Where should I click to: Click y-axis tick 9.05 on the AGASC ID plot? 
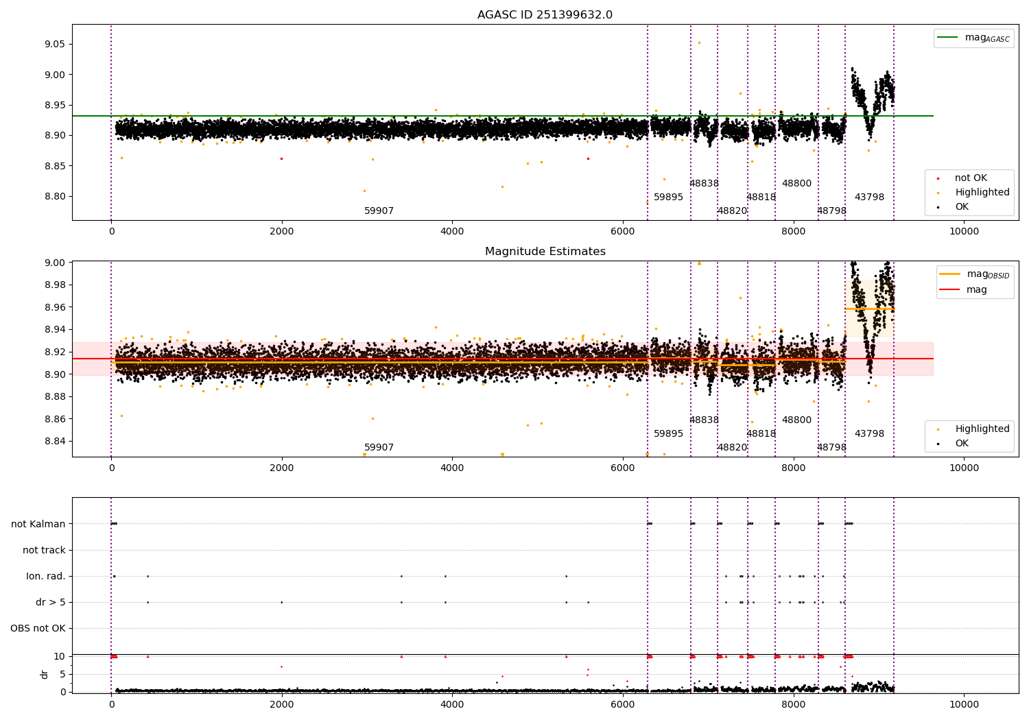coord(54,45)
